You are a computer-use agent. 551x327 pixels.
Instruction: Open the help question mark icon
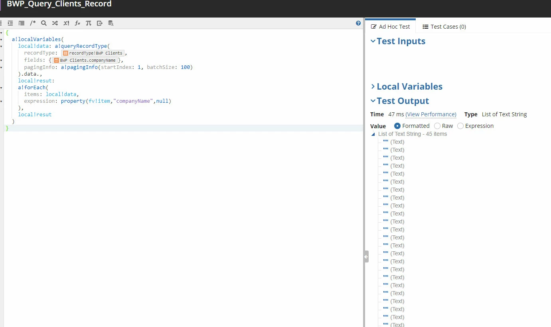coord(358,23)
